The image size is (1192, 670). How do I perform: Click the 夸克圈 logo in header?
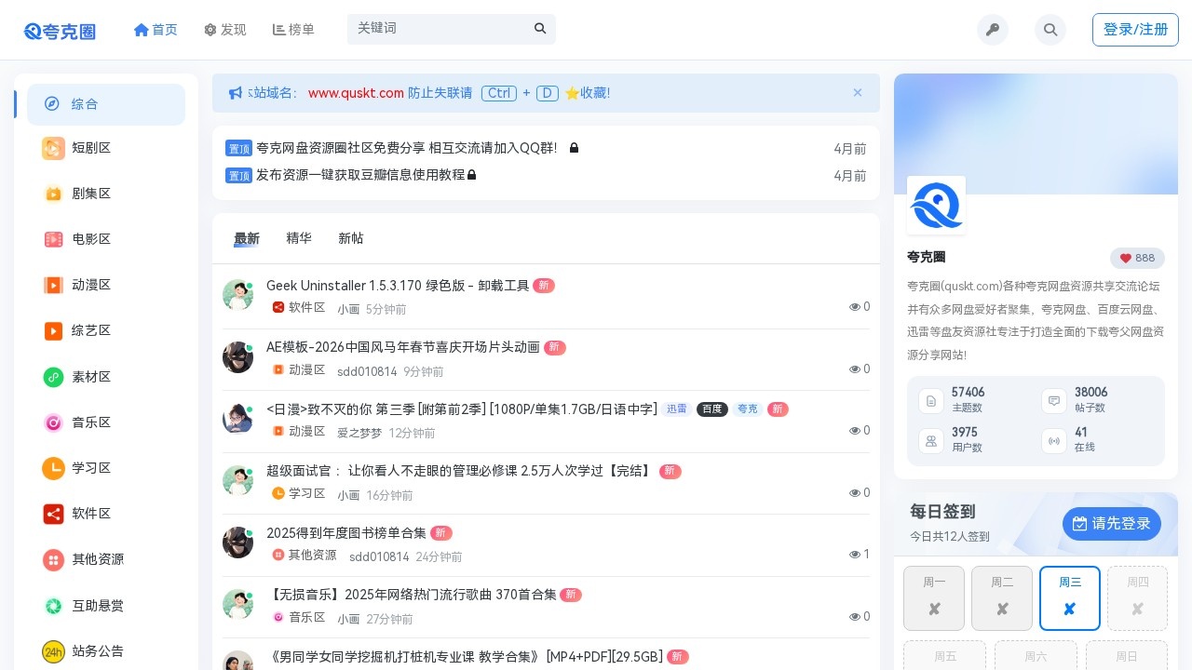[61, 31]
